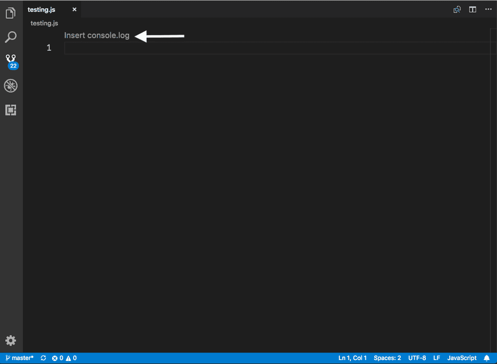The height and width of the screenshot is (364, 497).
Task: Open branch options via master* indicator
Action: point(19,358)
